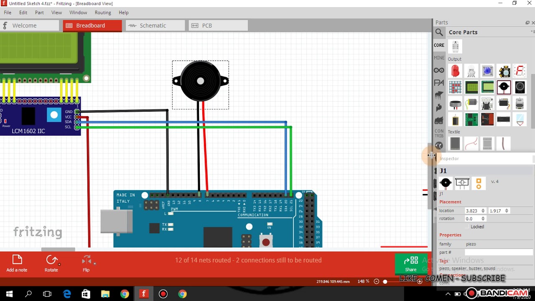Click the Flip button
The height and width of the screenshot is (301, 535).
click(87, 263)
